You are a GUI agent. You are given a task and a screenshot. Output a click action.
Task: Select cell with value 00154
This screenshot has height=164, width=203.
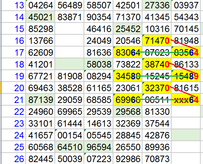[69, 135]
